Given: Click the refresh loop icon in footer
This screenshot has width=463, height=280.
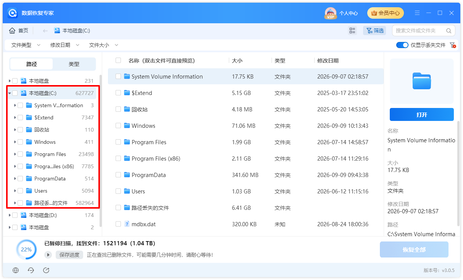Looking at the screenshot, I should click(x=31, y=270).
